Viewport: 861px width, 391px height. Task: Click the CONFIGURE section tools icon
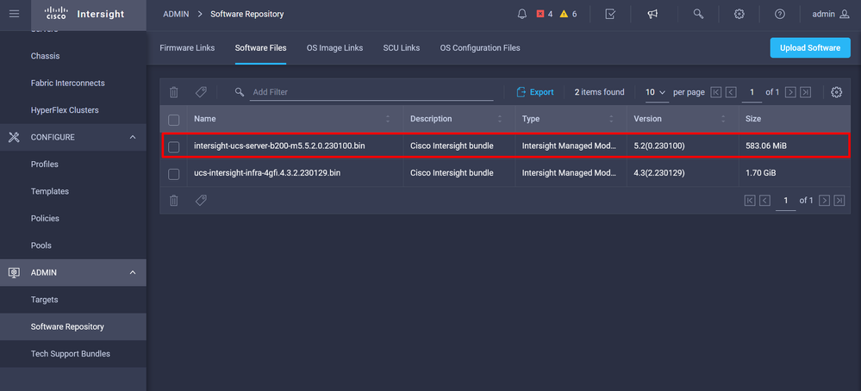pos(15,137)
